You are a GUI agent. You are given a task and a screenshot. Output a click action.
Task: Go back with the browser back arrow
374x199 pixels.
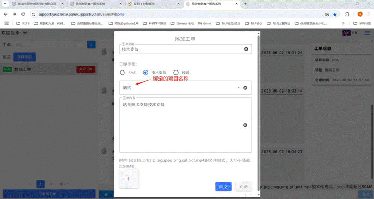pos(6,15)
